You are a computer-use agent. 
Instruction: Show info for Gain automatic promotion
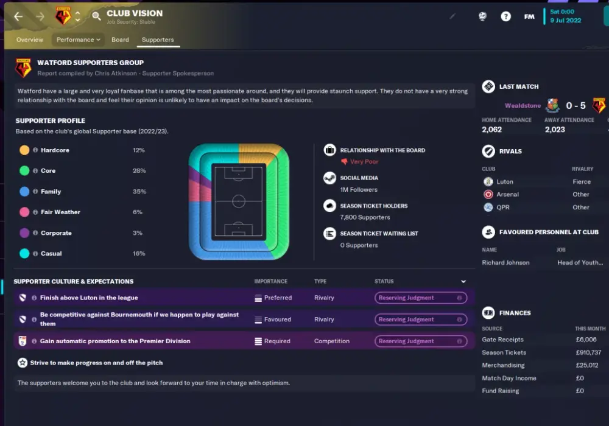click(x=34, y=341)
